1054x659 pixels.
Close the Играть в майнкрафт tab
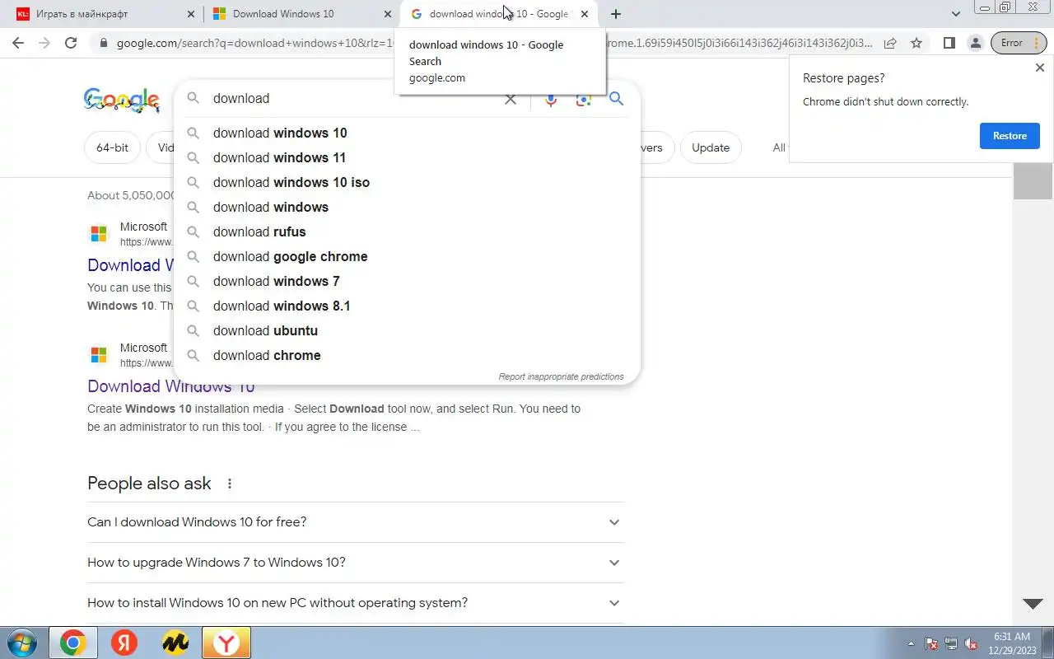[191, 14]
